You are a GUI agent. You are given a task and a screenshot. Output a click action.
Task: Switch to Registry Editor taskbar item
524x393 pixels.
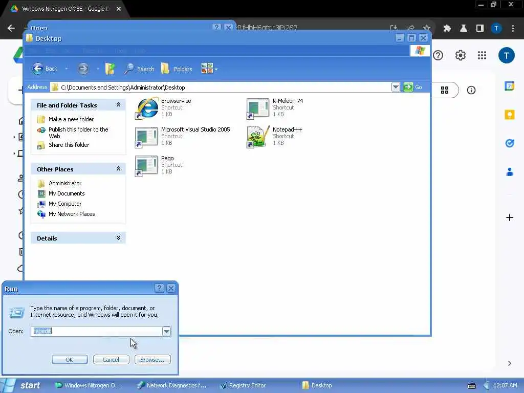coord(243,385)
